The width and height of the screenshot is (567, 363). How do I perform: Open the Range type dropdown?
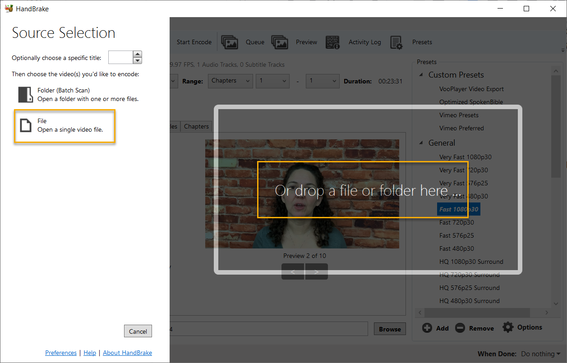click(x=230, y=81)
